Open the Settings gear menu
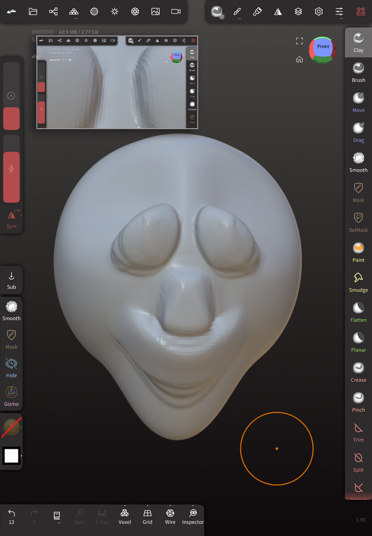The width and height of the screenshot is (372, 536). 318,12
